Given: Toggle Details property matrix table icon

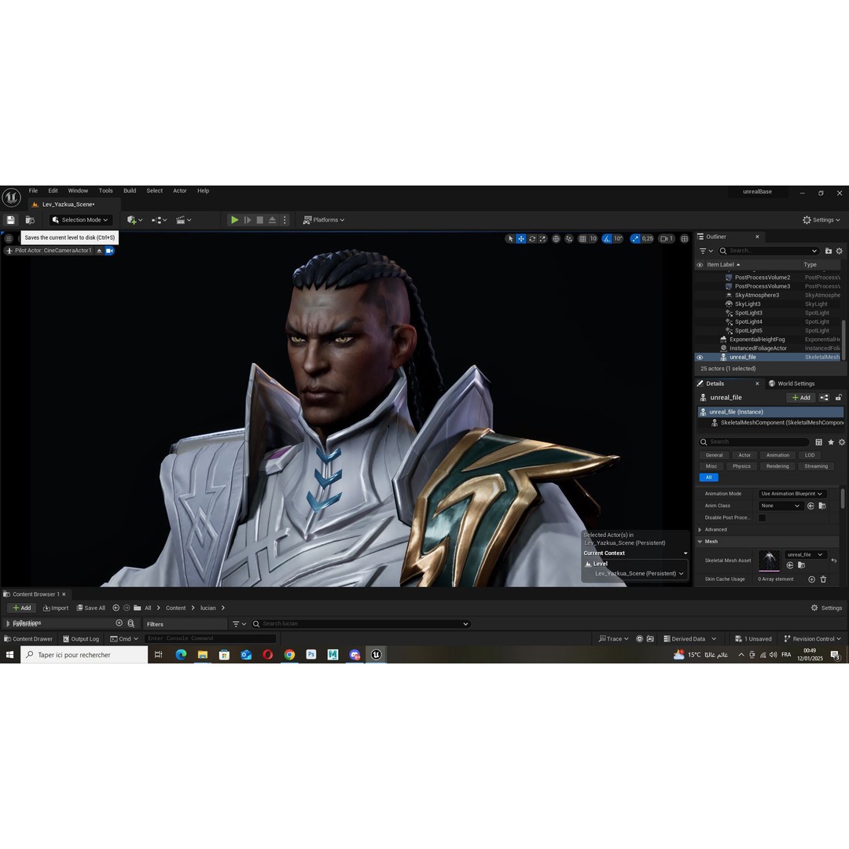Looking at the screenshot, I should (x=818, y=442).
